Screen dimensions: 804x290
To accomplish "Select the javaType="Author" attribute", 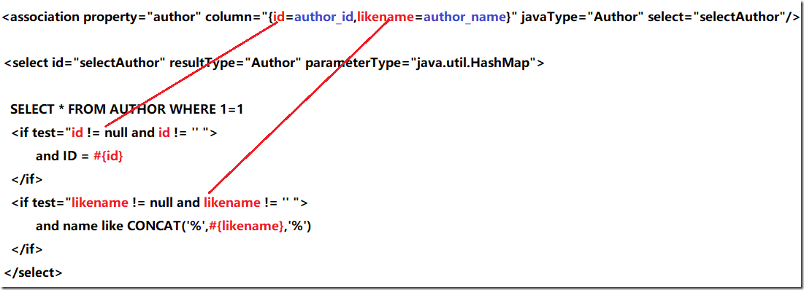I will pos(582,17).
